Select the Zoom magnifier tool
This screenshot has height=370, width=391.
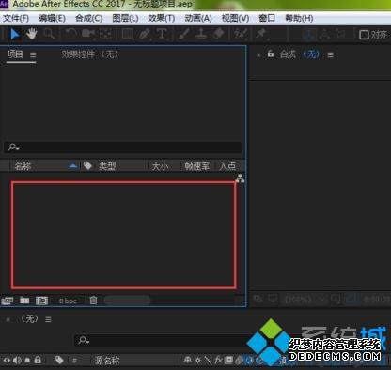point(49,34)
